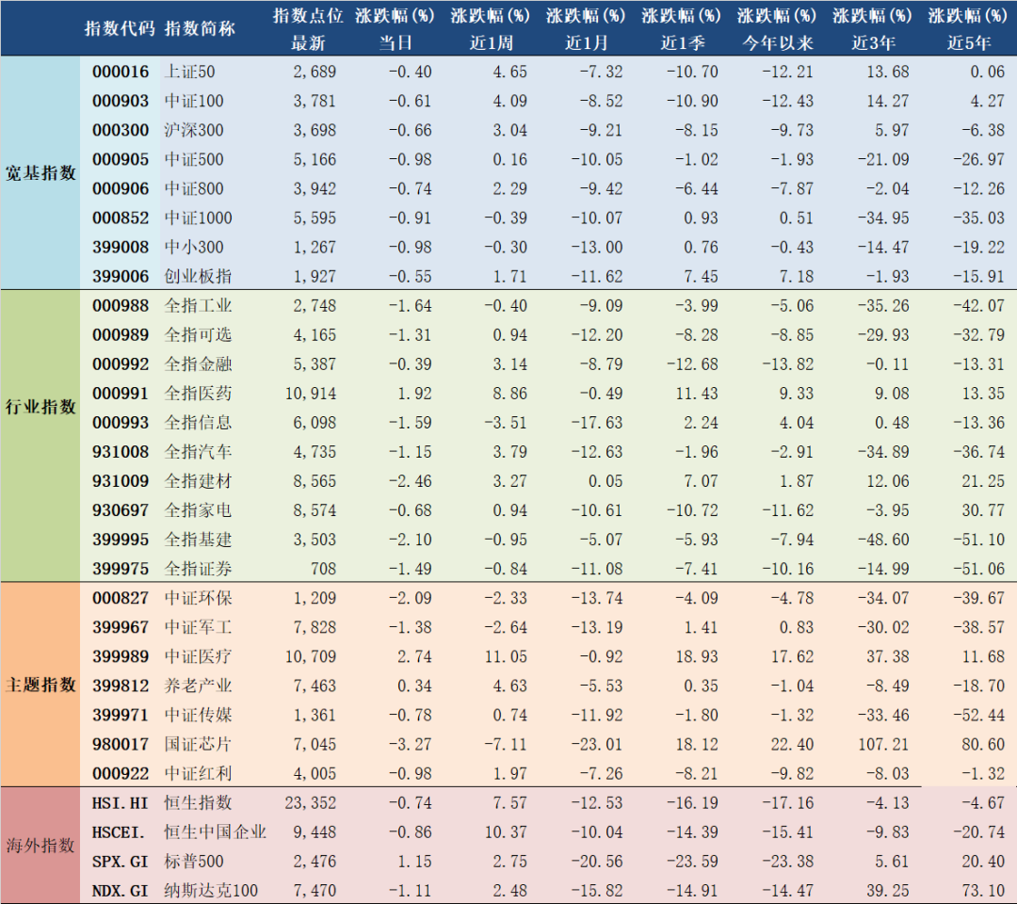The height and width of the screenshot is (904, 1017).
Task: Select index code 399008
Action: click(121, 247)
